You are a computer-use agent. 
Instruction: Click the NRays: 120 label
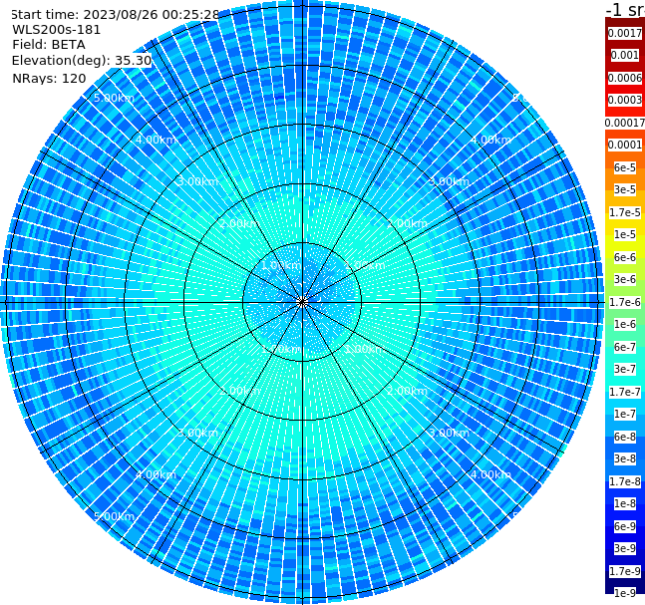(x=49, y=78)
